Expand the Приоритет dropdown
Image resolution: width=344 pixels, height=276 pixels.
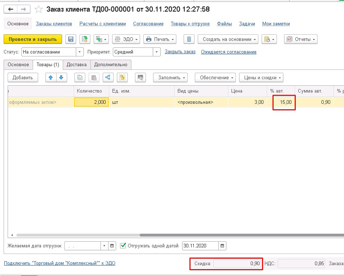click(157, 52)
